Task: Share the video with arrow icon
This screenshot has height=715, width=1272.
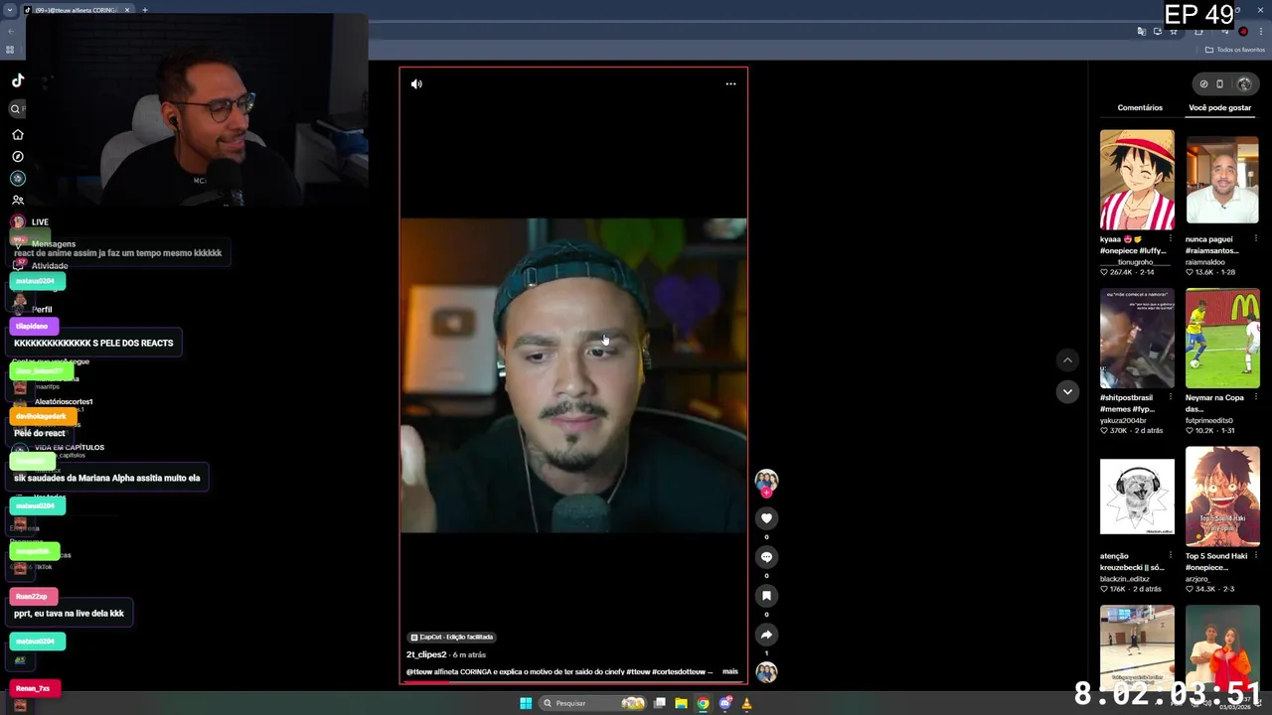Action: 766,635
